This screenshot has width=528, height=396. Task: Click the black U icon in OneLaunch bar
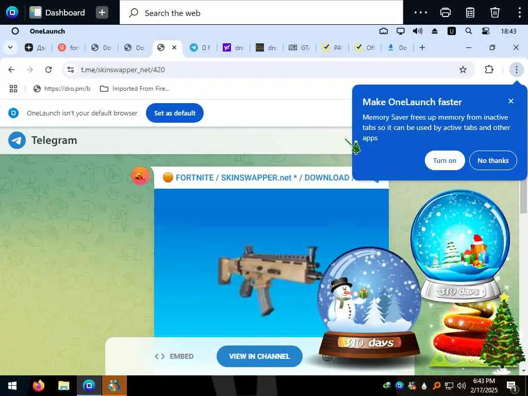tap(451, 31)
